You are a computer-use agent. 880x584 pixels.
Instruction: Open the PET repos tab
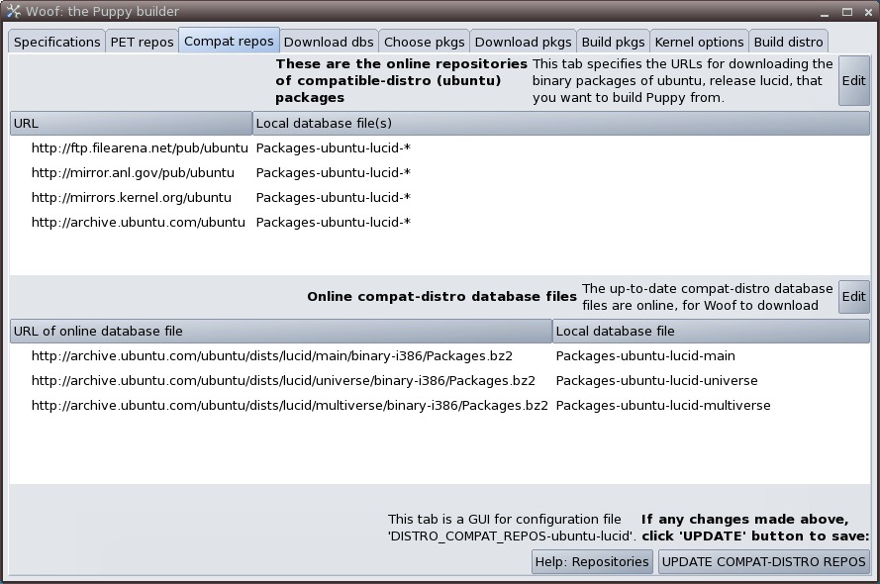pyautogui.click(x=142, y=42)
